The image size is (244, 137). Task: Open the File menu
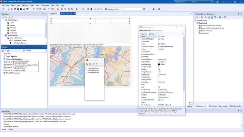(x=3, y=5)
